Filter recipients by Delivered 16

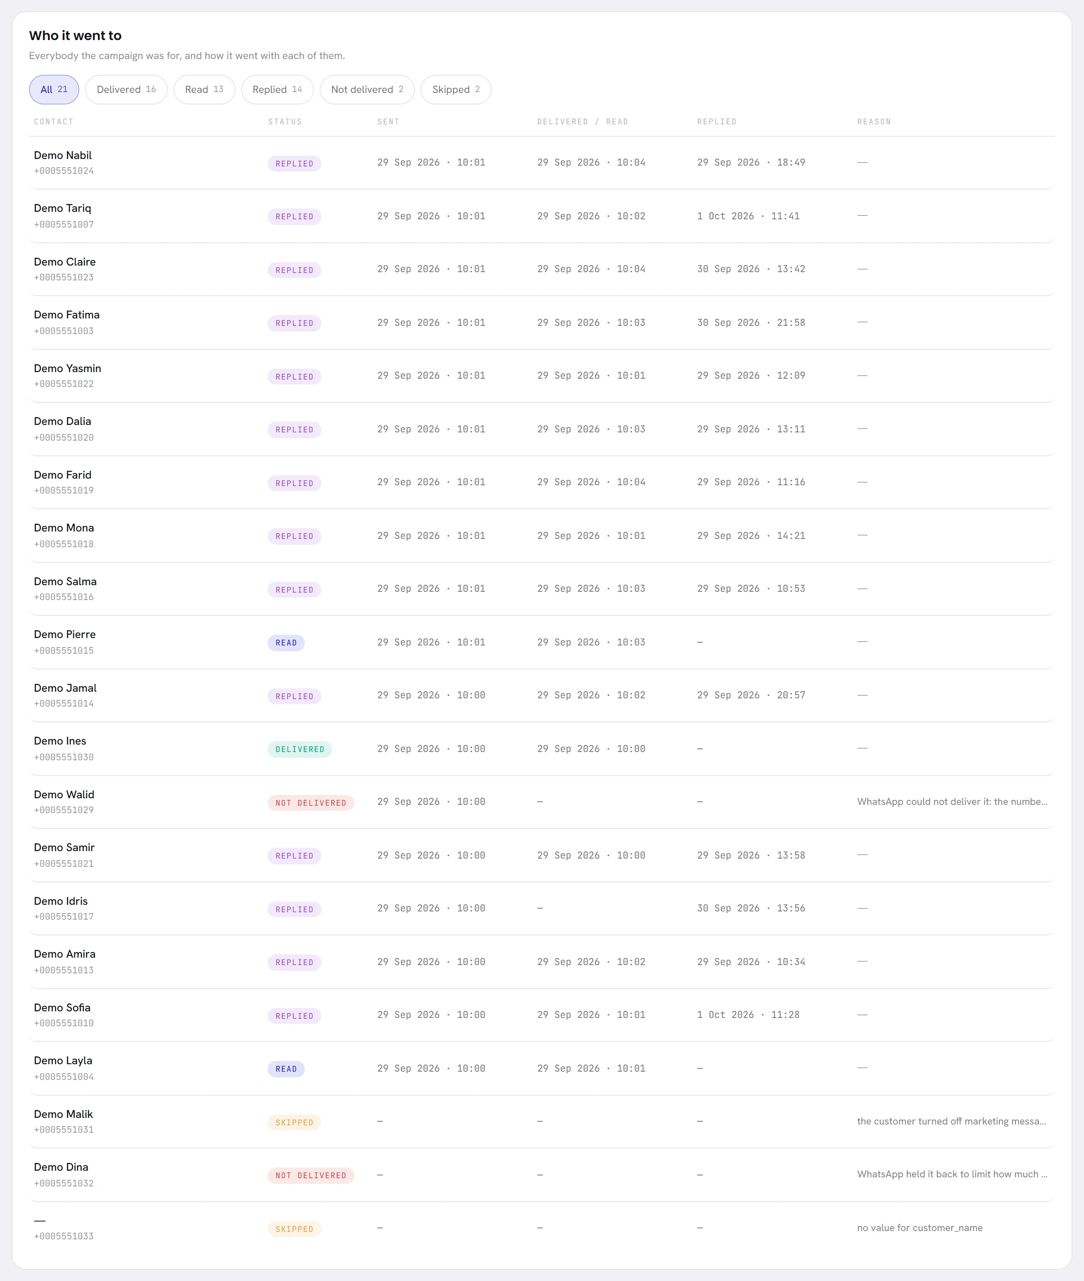point(126,90)
